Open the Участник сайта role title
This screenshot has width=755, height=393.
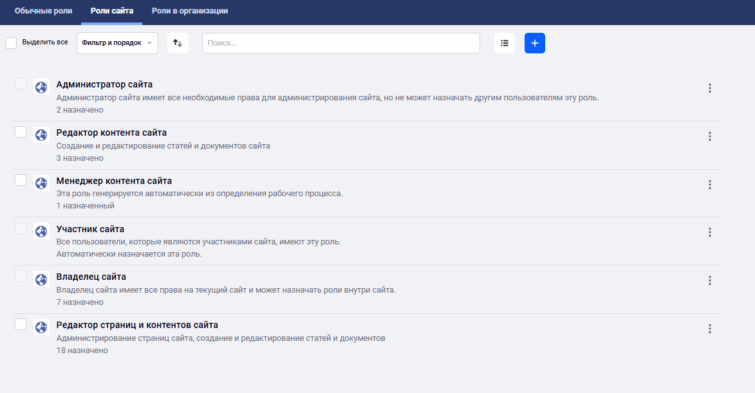(x=90, y=229)
